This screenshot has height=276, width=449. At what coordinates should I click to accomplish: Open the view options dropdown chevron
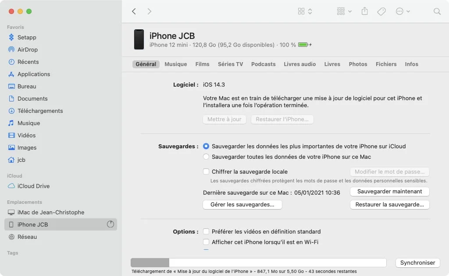[x=309, y=11]
